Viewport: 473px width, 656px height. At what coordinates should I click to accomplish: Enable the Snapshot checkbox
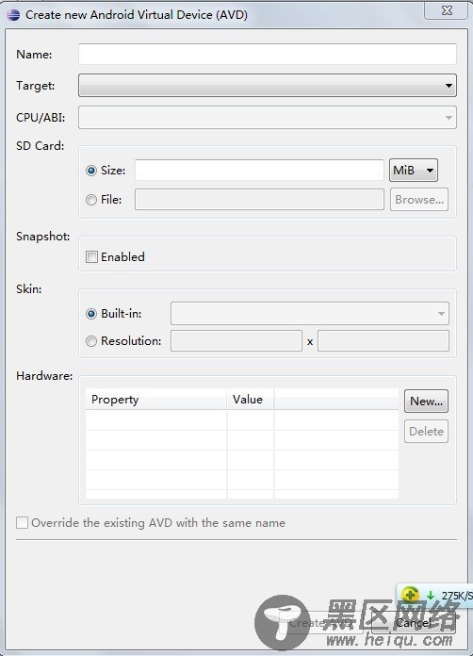pyautogui.click(x=91, y=257)
